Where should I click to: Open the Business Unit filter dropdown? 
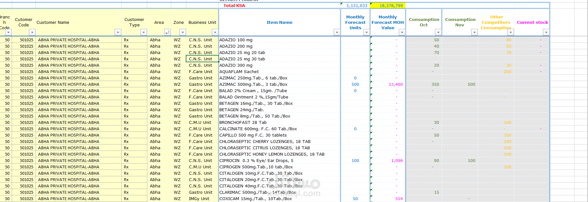(215, 32)
